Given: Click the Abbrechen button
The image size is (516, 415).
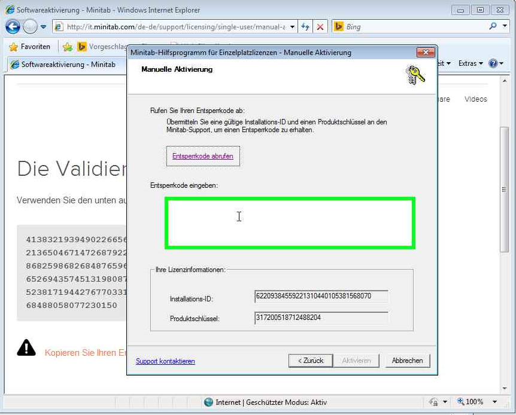Looking at the screenshot, I should [408, 361].
